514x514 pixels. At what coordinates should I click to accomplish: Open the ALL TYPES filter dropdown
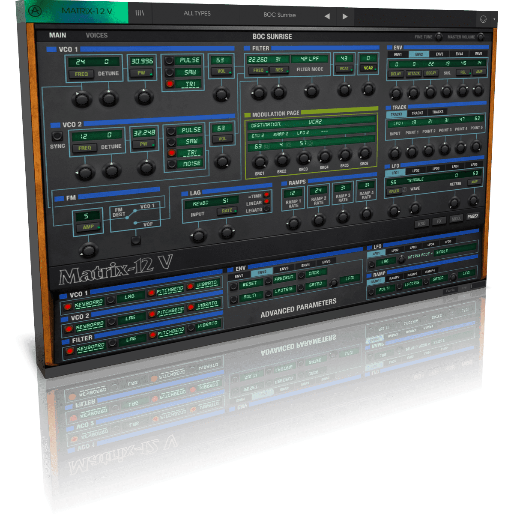point(197,14)
